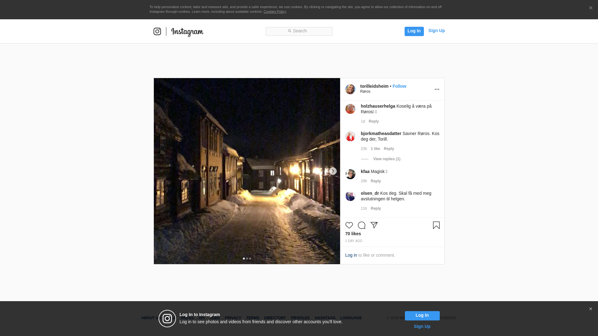The height and width of the screenshot is (336, 598).
Task: Open the holzhauserhelga username link
Action: (x=378, y=106)
